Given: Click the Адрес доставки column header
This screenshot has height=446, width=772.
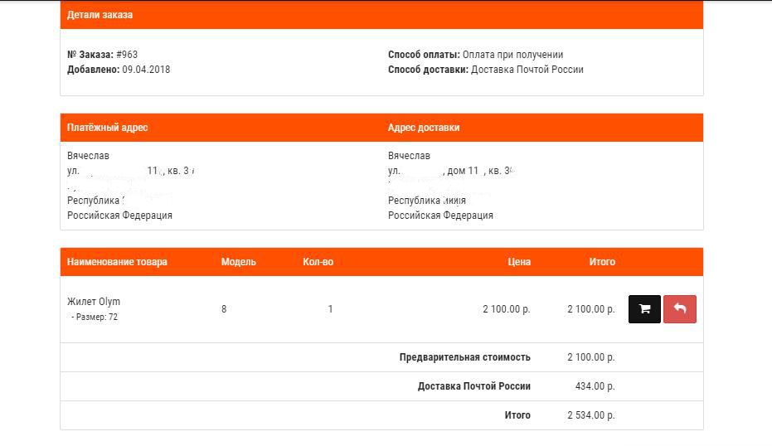Looking at the screenshot, I should pyautogui.click(x=424, y=128).
